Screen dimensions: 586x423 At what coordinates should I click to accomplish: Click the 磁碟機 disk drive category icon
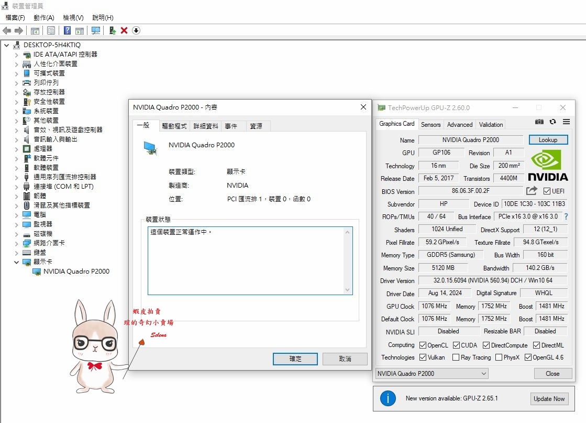27,234
